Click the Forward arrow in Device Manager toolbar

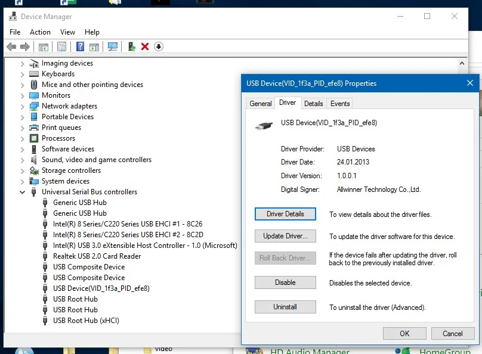[x=25, y=46]
